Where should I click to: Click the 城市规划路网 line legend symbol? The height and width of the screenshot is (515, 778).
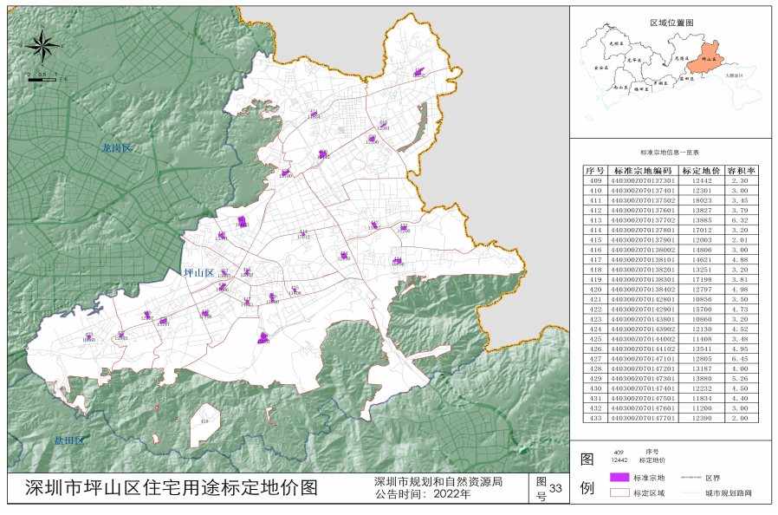[x=689, y=492]
